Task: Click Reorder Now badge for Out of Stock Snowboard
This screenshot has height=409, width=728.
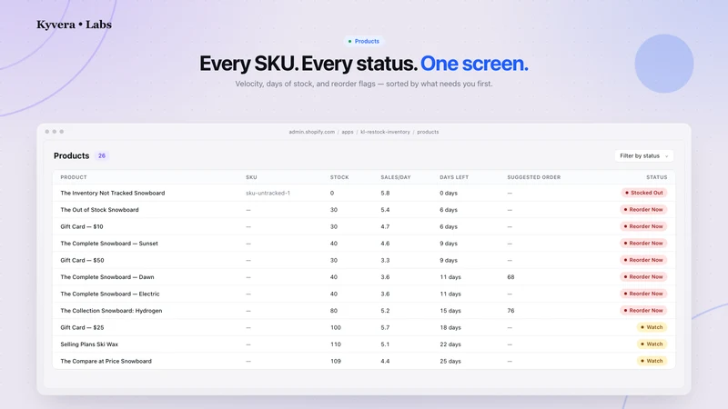Action: 643,210
